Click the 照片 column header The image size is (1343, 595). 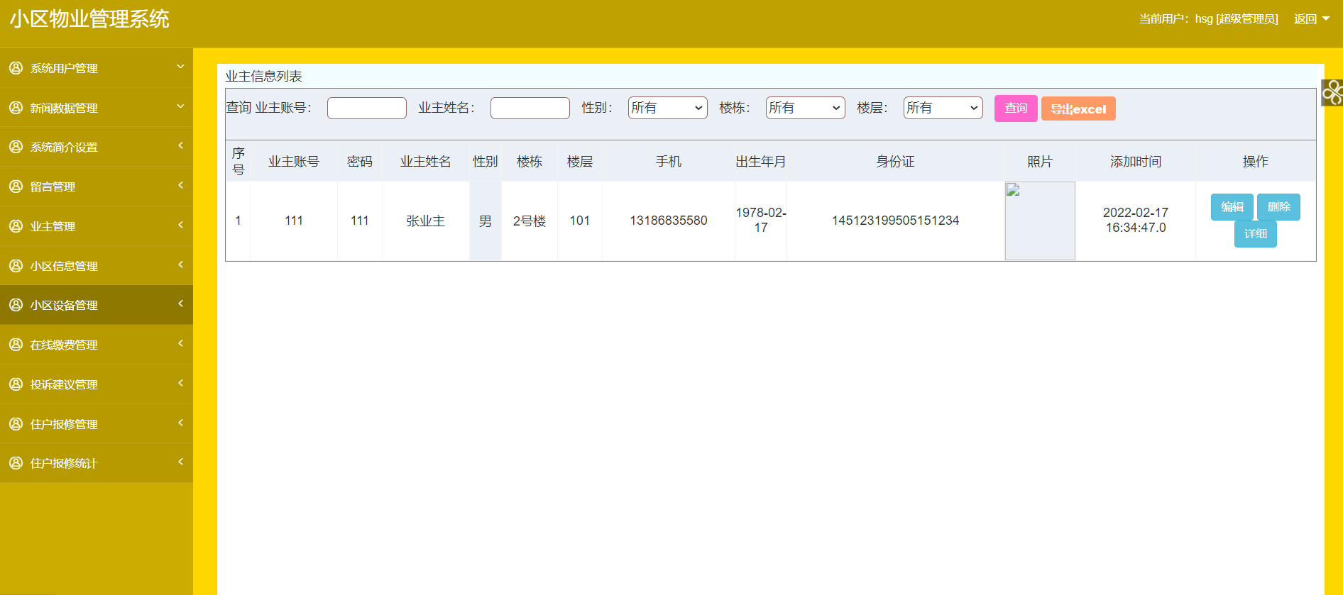[x=1040, y=162]
